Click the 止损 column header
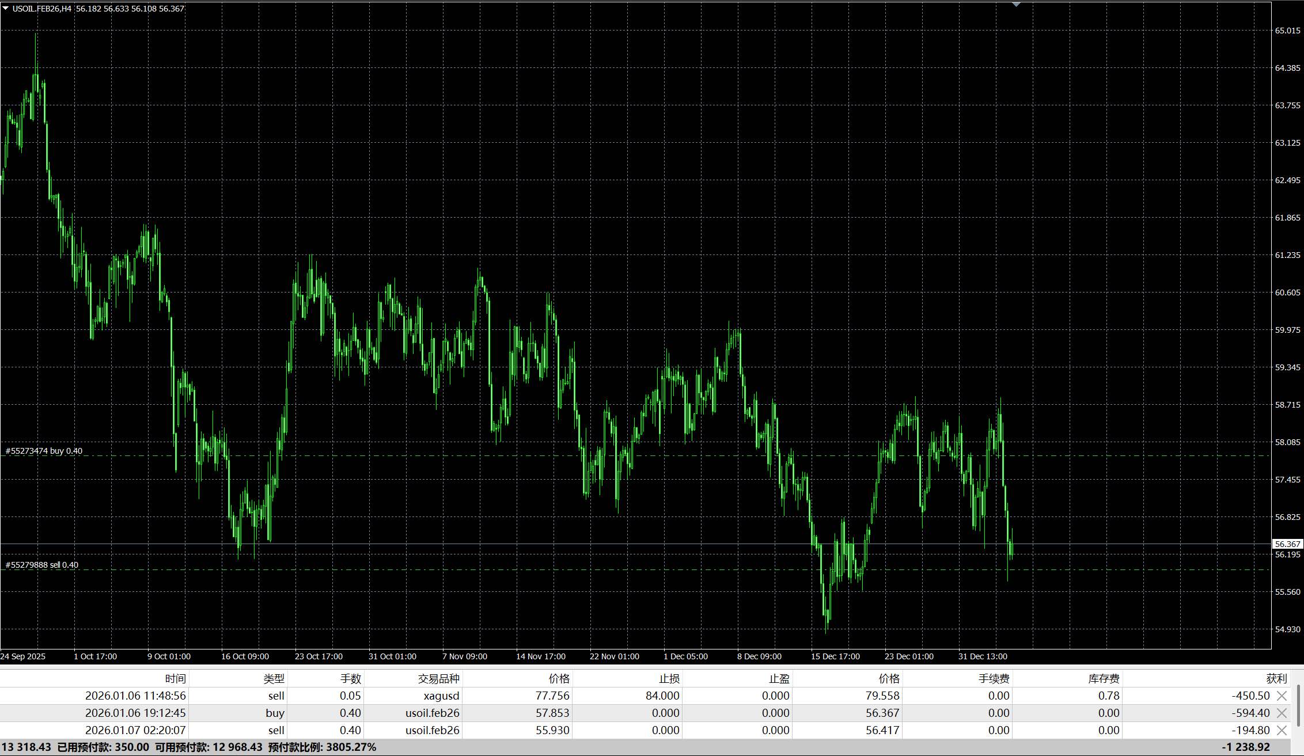The image size is (1304, 756). (x=669, y=679)
